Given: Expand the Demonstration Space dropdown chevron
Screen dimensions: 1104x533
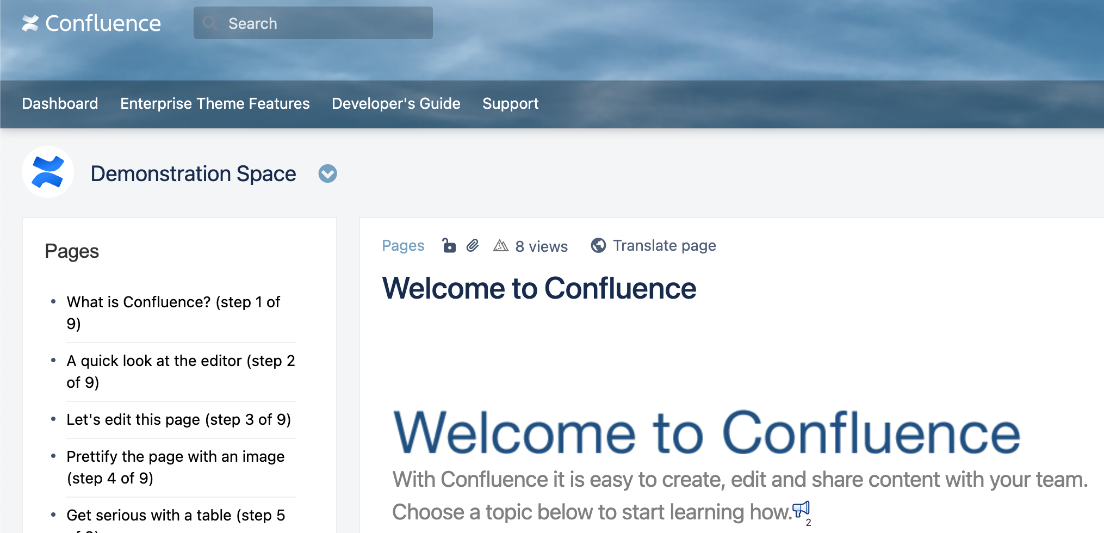Looking at the screenshot, I should click(327, 174).
